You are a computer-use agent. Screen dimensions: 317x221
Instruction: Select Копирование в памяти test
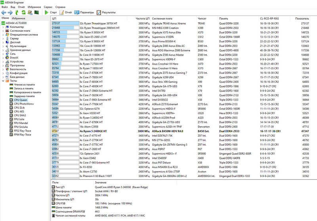pyautogui.click(x=25, y=92)
